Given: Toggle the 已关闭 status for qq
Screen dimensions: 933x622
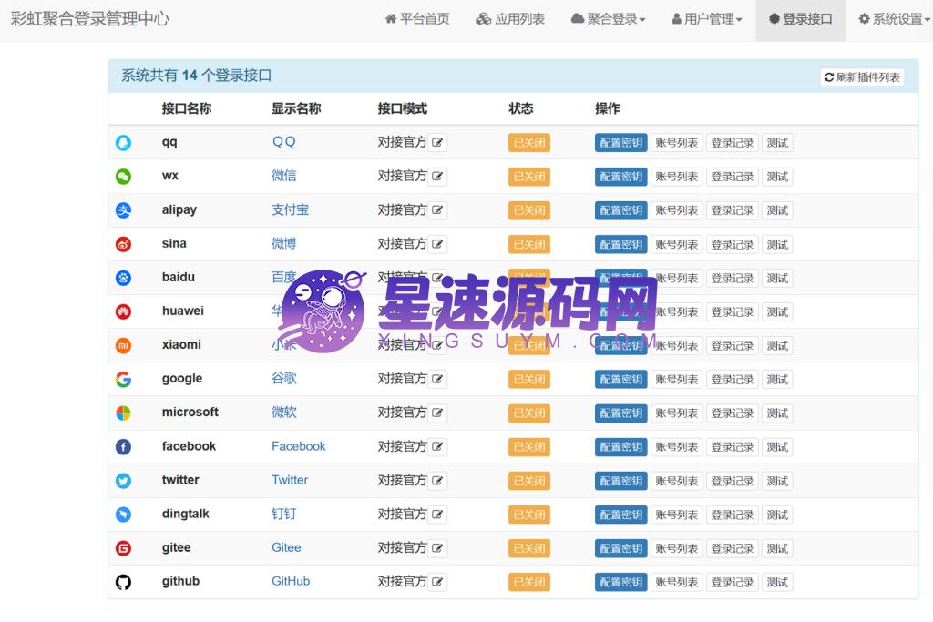Looking at the screenshot, I should [x=529, y=143].
